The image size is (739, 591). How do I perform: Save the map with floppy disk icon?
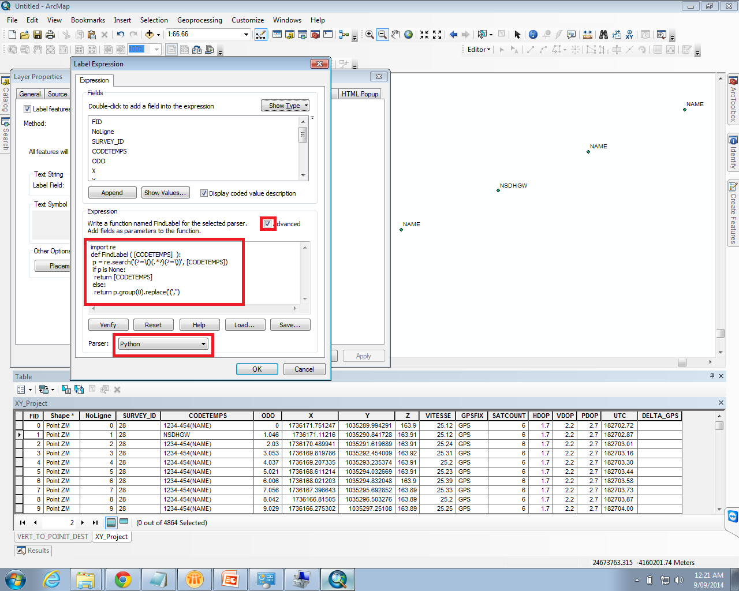[38, 35]
